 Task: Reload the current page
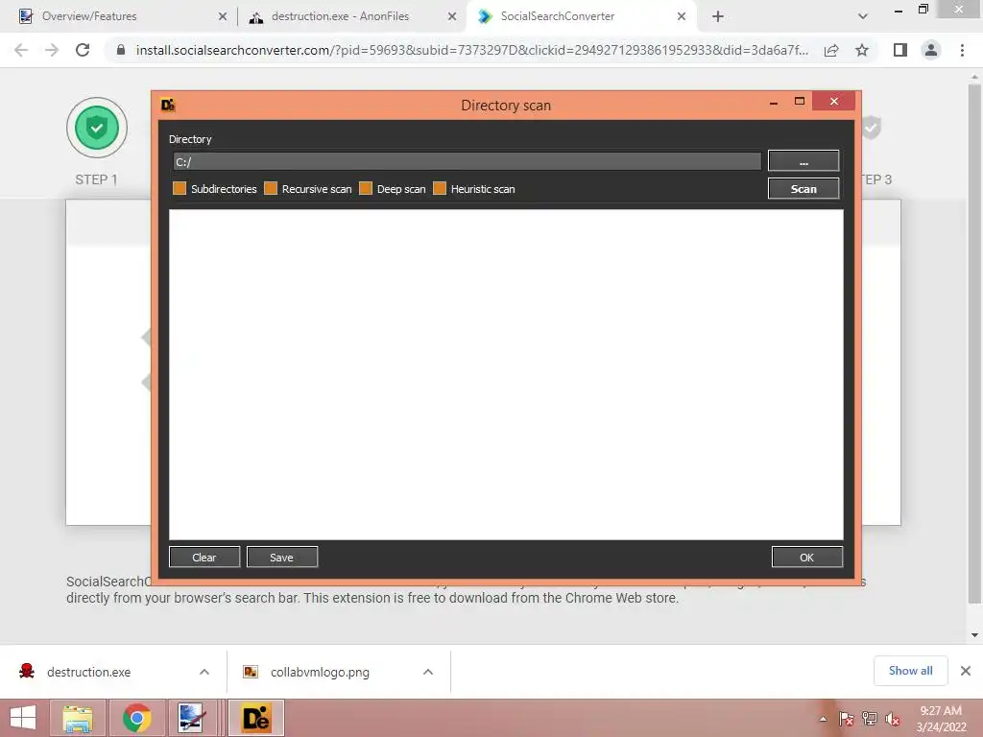(x=83, y=50)
